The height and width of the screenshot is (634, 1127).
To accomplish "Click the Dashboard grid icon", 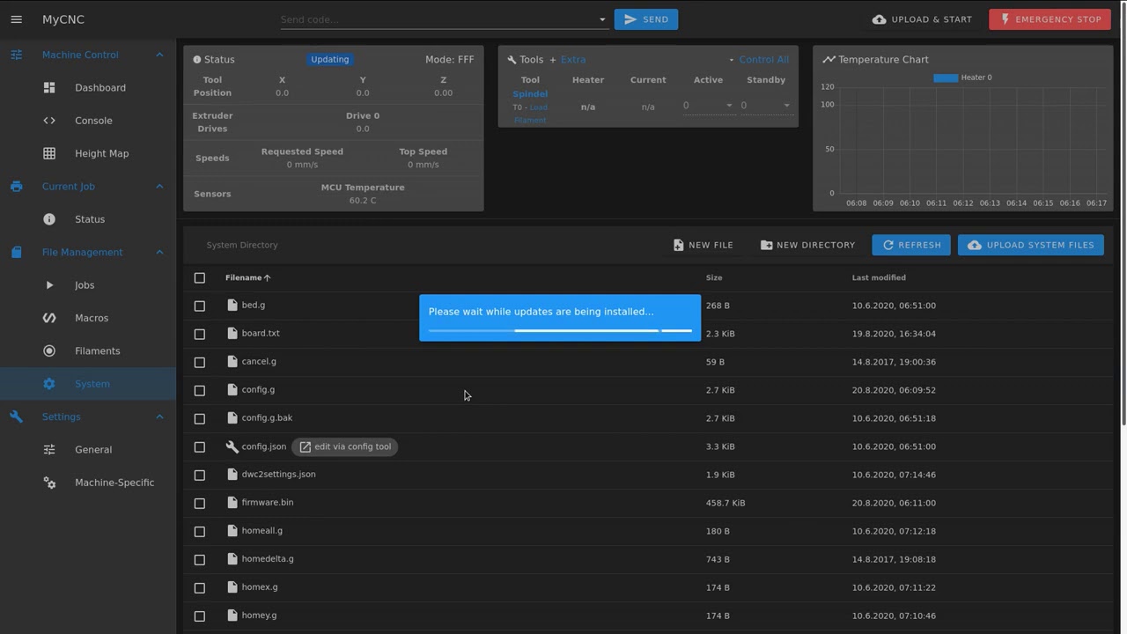I will tap(49, 88).
